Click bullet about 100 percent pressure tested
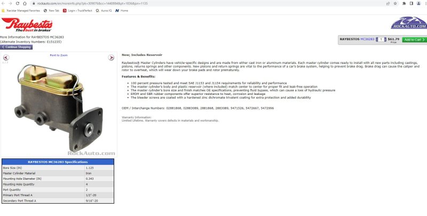 pos(209,83)
